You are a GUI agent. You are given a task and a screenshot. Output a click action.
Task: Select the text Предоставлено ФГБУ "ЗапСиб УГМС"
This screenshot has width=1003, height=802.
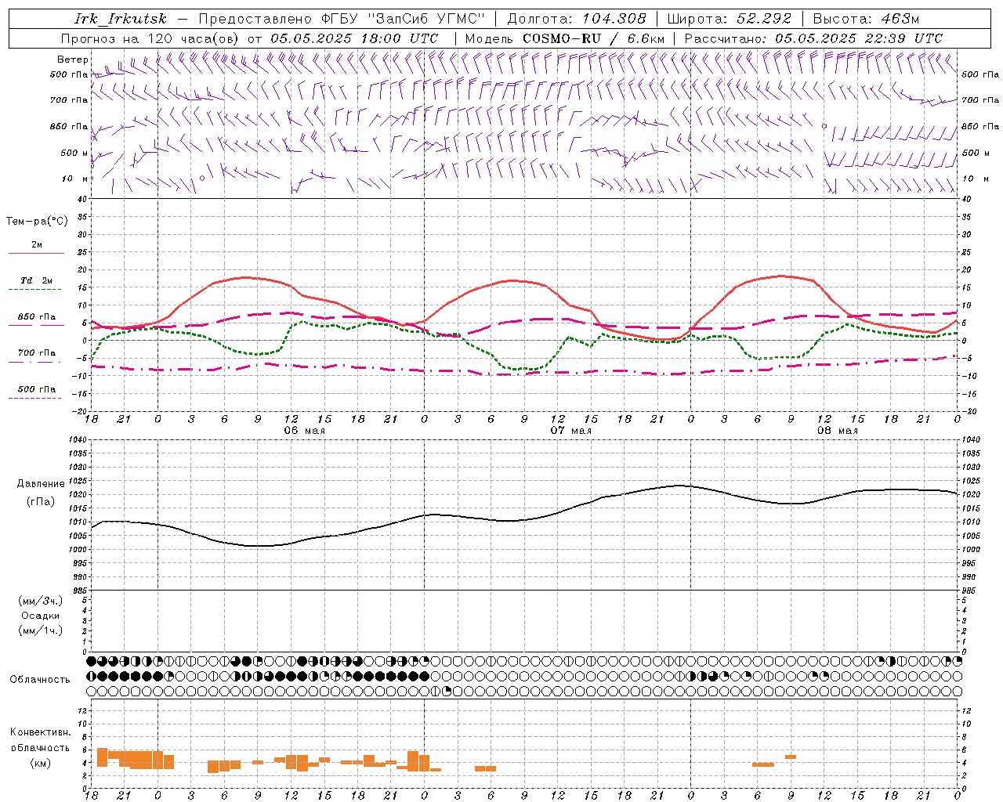(x=342, y=19)
